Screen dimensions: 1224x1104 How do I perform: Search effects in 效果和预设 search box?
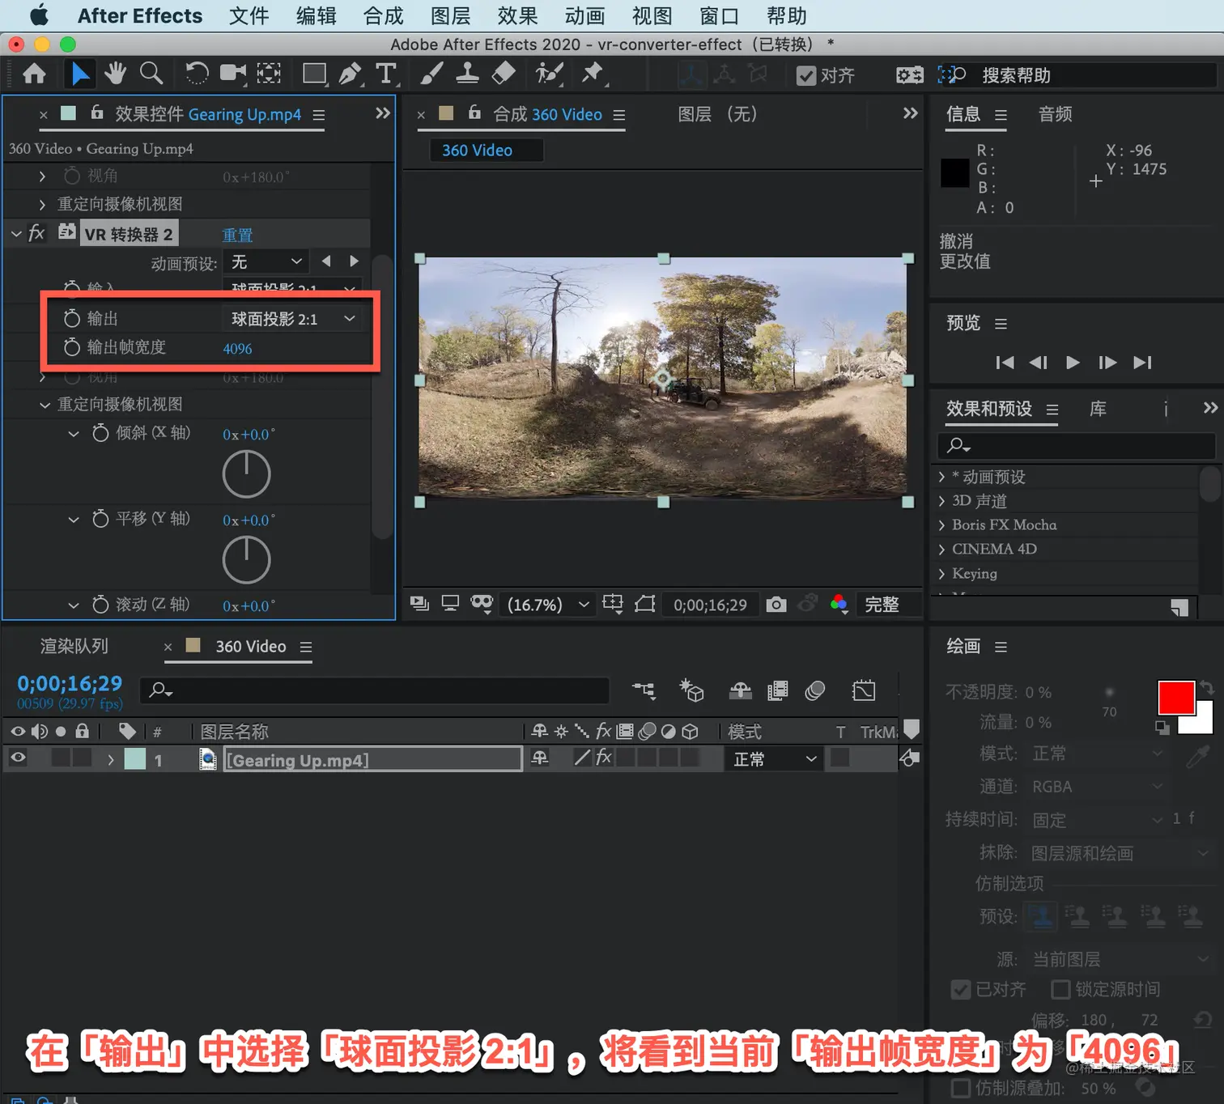coord(1077,445)
